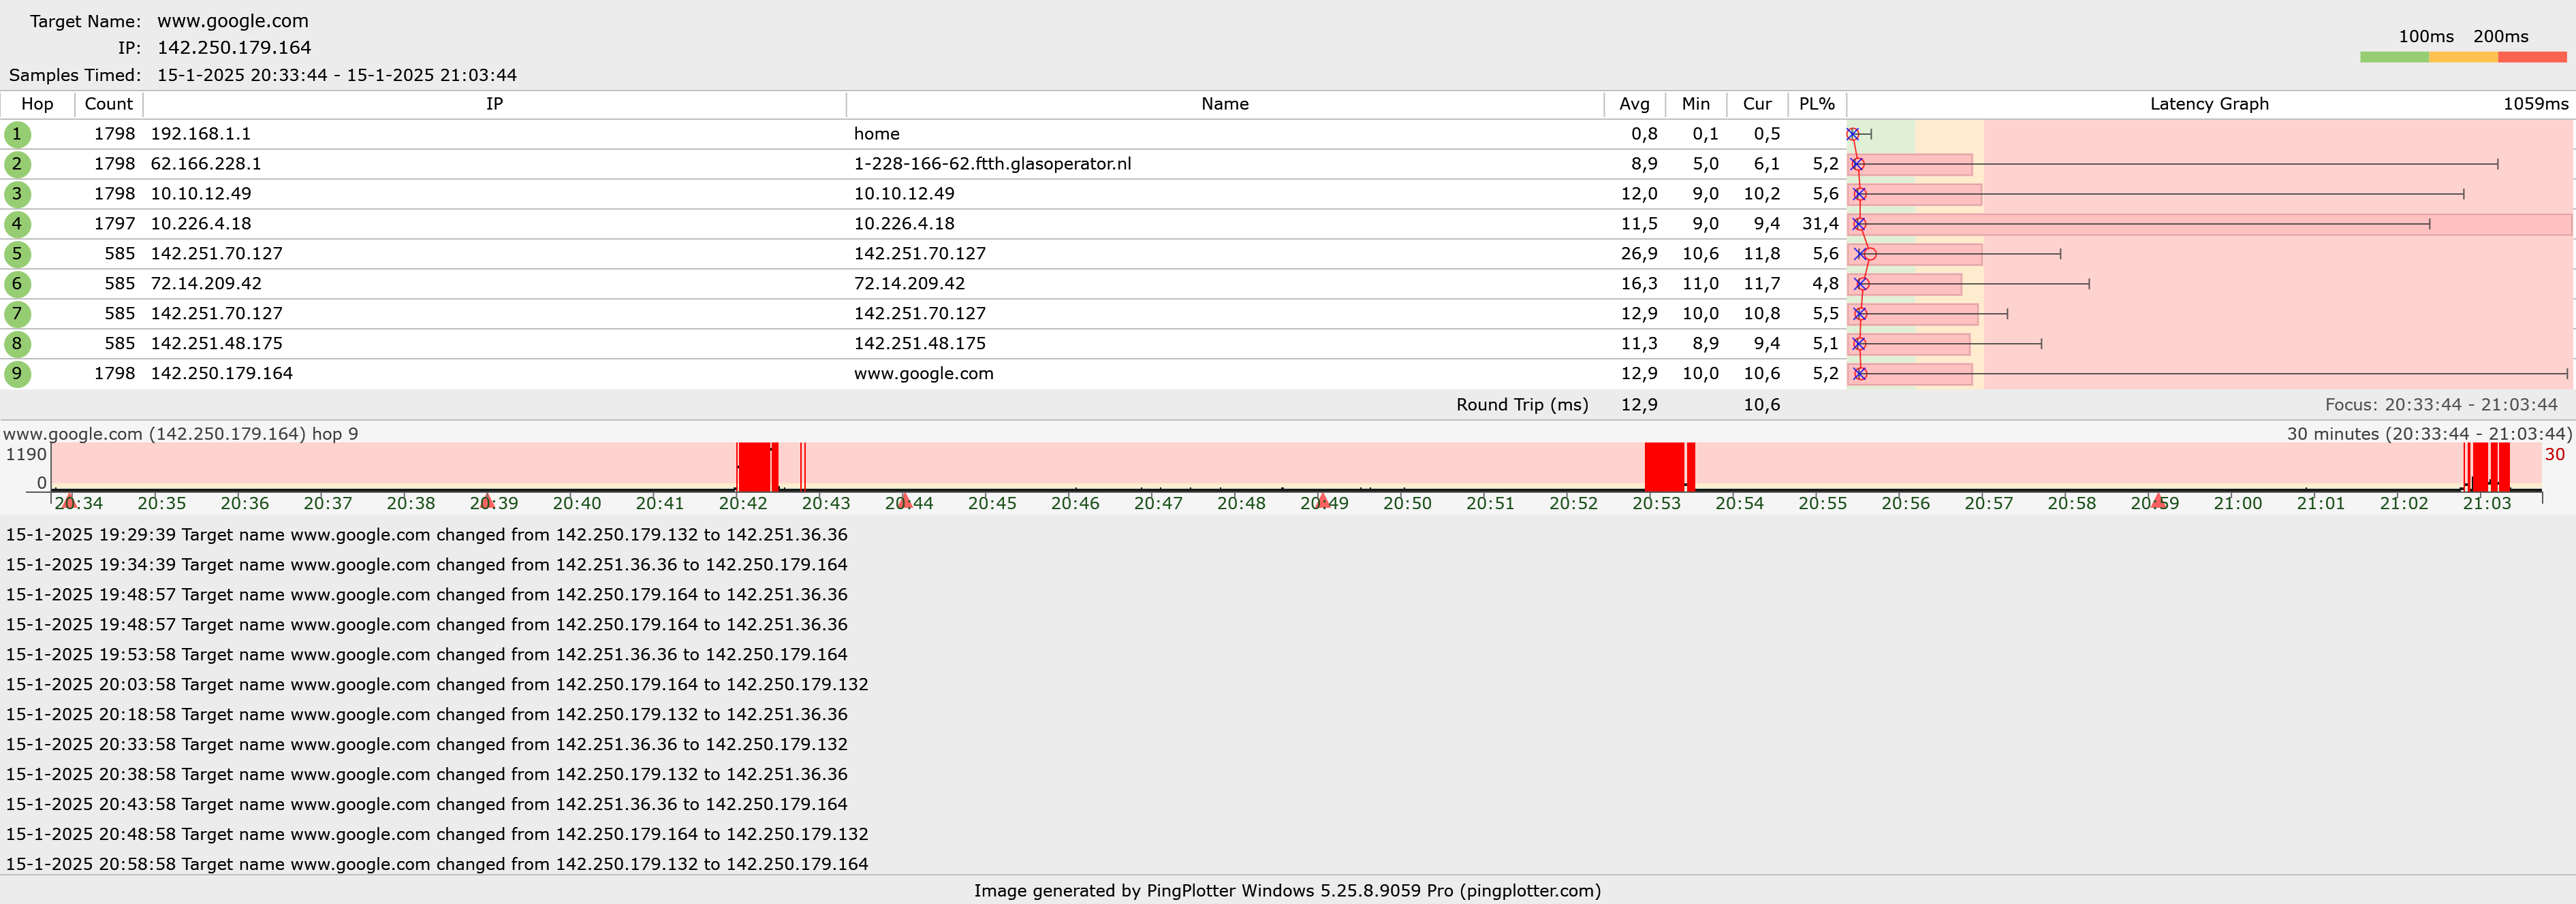Viewport: 2576px width, 904px height.
Task: Click the green hop 4 circle icon
Action: [x=17, y=224]
